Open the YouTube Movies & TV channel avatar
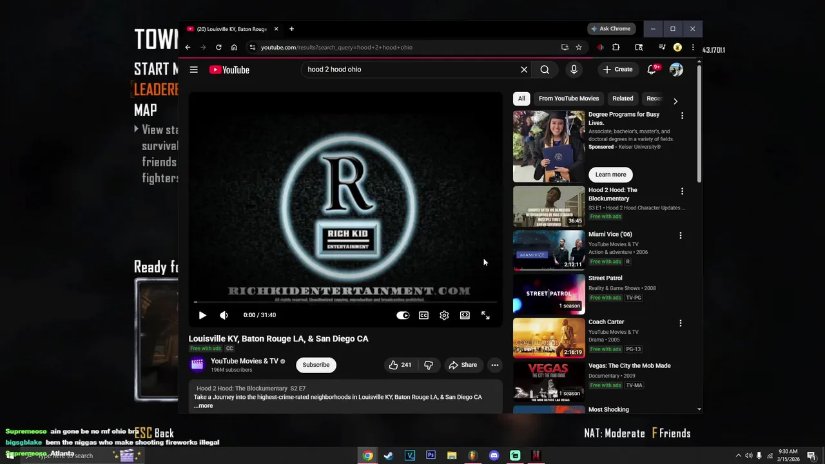 point(197,365)
